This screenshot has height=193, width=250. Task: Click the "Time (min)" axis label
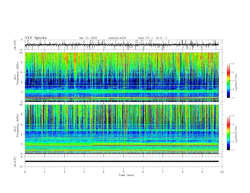[x=126, y=175]
